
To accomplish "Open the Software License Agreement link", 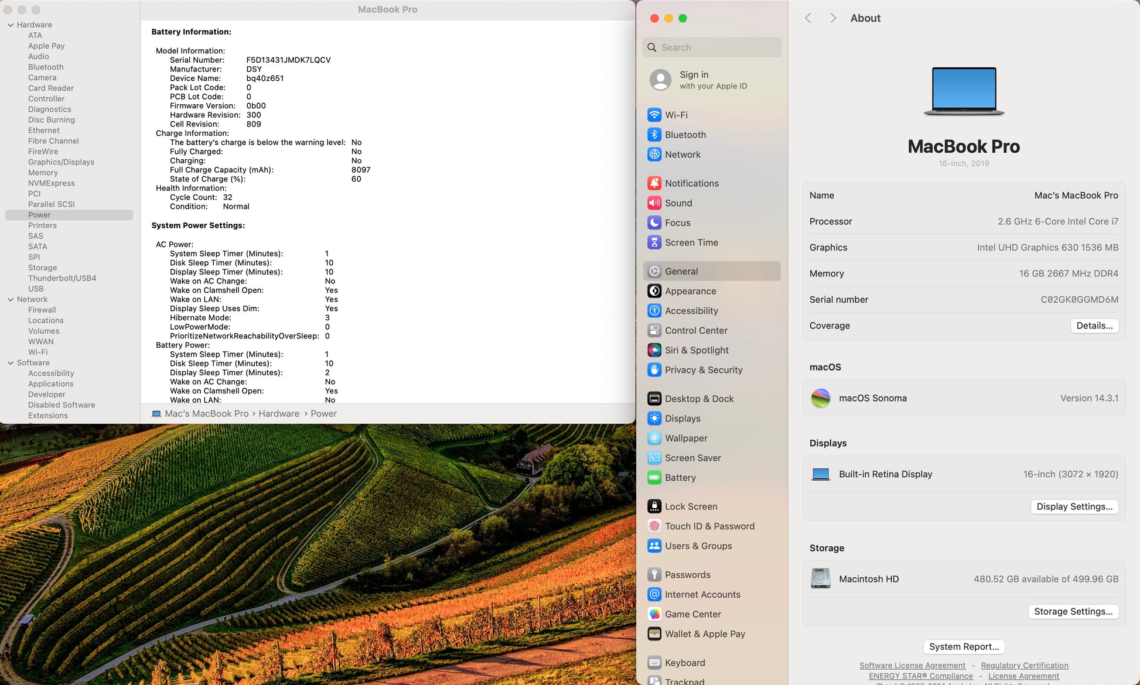I will 912,666.
